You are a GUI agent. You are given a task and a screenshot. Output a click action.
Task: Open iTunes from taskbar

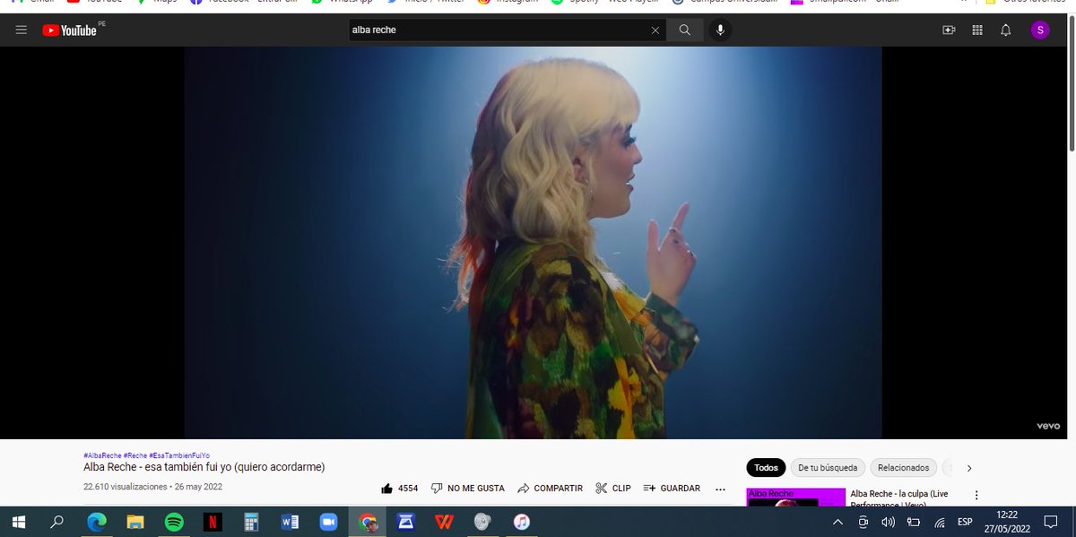click(x=521, y=521)
